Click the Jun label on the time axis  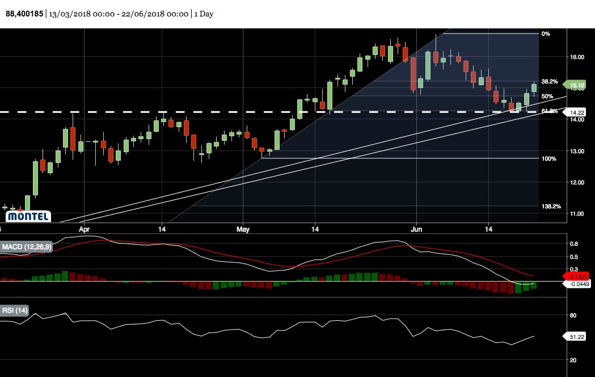click(x=416, y=229)
